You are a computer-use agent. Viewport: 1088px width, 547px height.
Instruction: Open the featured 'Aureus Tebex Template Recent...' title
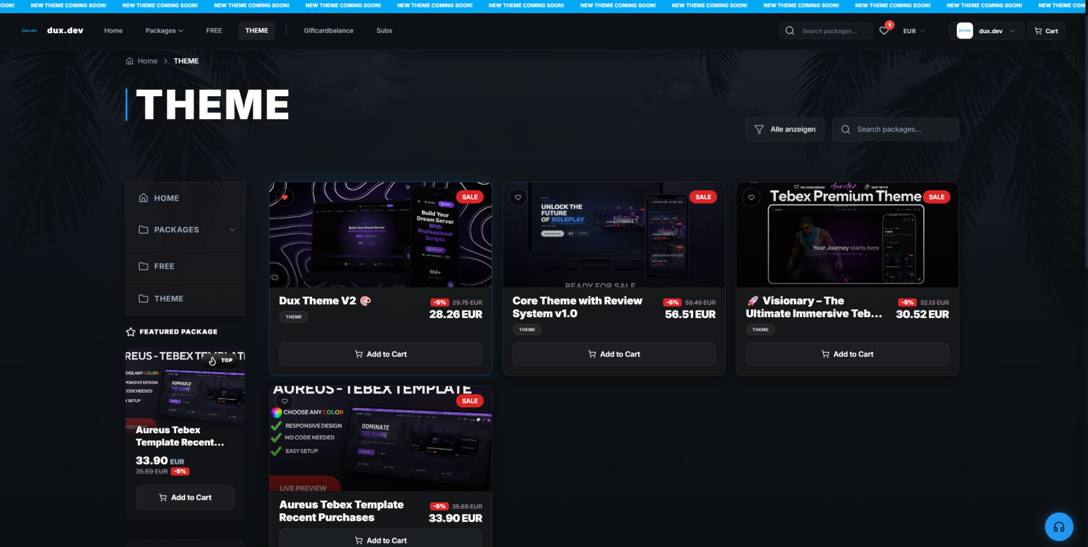[x=180, y=436]
